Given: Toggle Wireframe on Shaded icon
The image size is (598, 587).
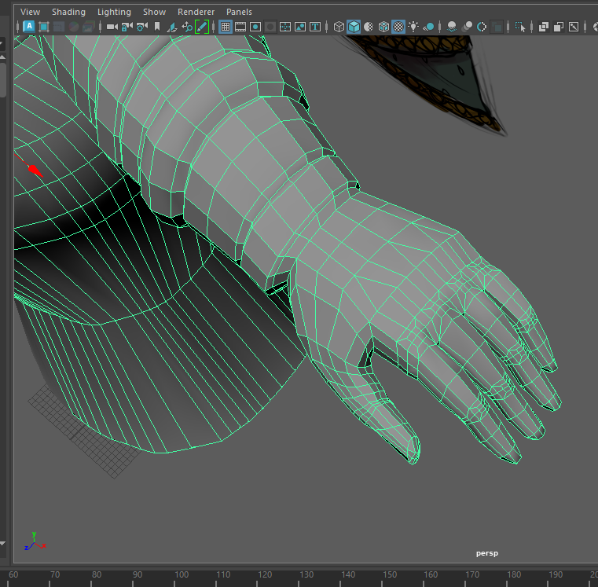Looking at the screenshot, I should pos(383,27).
